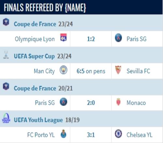163x143 pixels.
Task: Click the Sevilla FC club crest
Action: [x=118, y=70]
